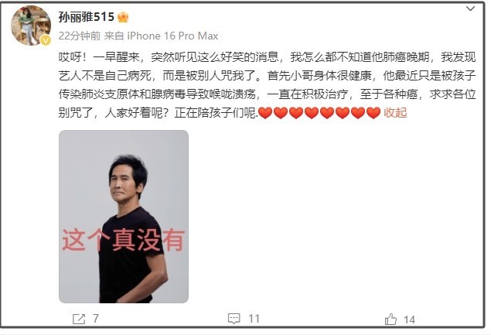Screen dimensions: 491x335
Task: Collapse the post using 收起 link
Action: pyautogui.click(x=395, y=112)
